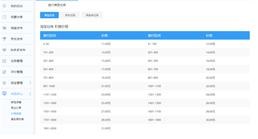Collapse 会员中心 submenu using its chevron
258x139 pixels.
(x=30, y=94)
